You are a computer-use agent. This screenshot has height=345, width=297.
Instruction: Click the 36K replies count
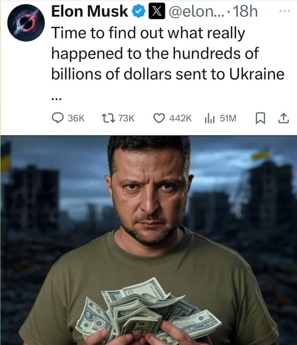(x=76, y=118)
